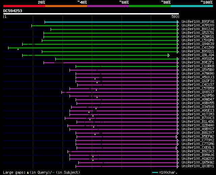Screen dimensions: 216x175
Task: Select the UniRef100_A7NKH0 label
Action: [198, 74]
